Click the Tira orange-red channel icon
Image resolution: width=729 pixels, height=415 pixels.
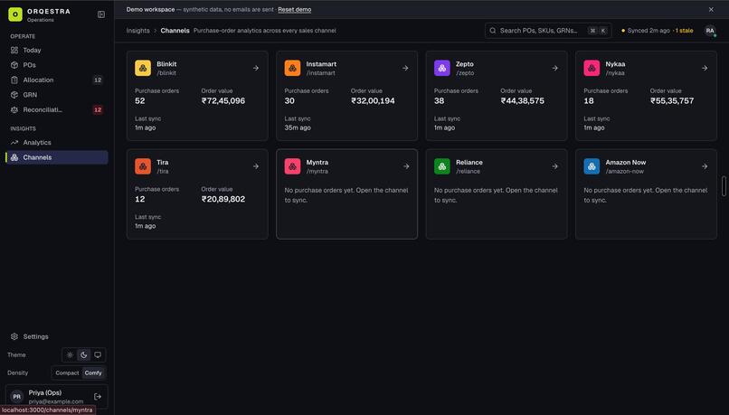(143, 166)
